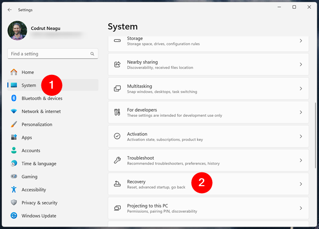Expand the Multitasking chevron
Viewport: 319px width, 229px height.
tap(301, 89)
